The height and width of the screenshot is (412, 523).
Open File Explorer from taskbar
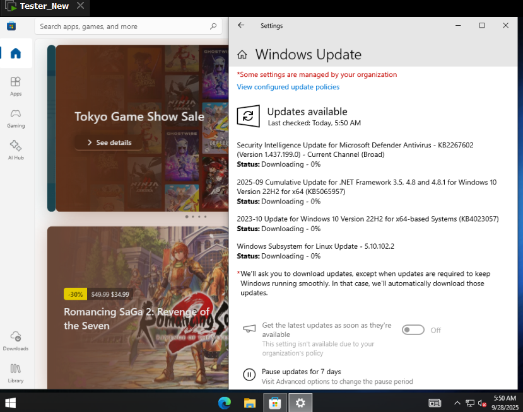tap(249, 403)
